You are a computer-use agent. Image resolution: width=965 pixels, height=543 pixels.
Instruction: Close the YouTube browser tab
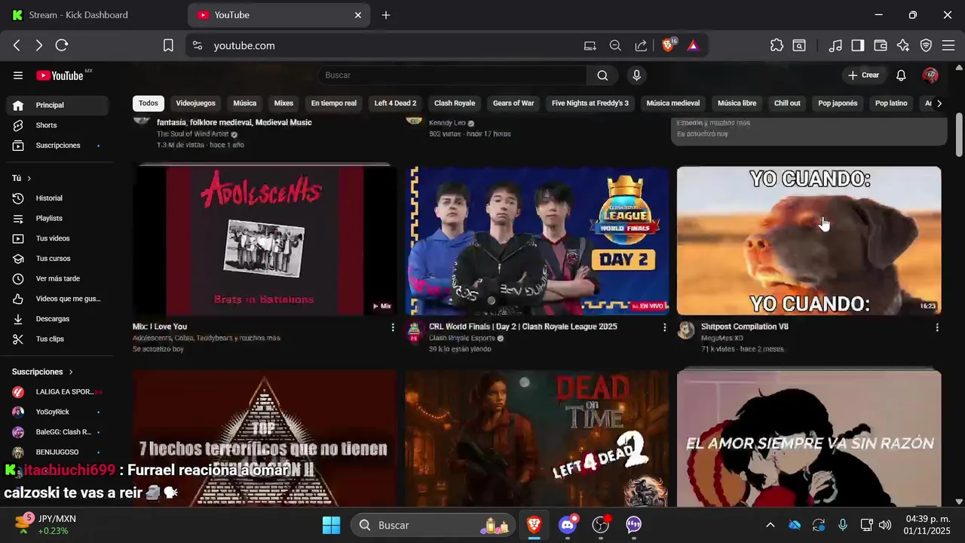358,15
